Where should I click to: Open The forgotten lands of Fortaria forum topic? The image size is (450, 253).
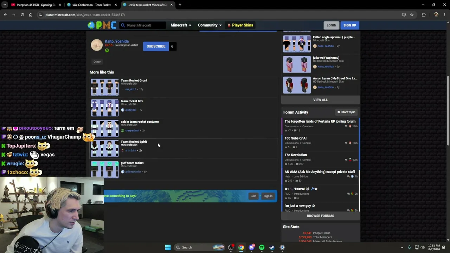pos(320,122)
